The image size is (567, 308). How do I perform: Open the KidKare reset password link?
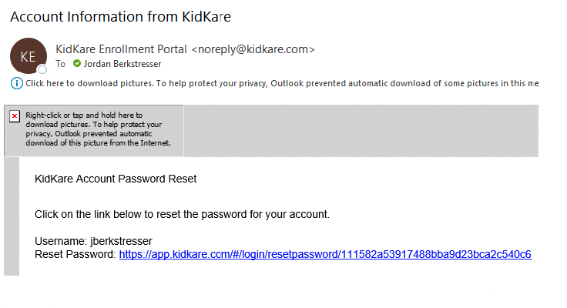325,255
